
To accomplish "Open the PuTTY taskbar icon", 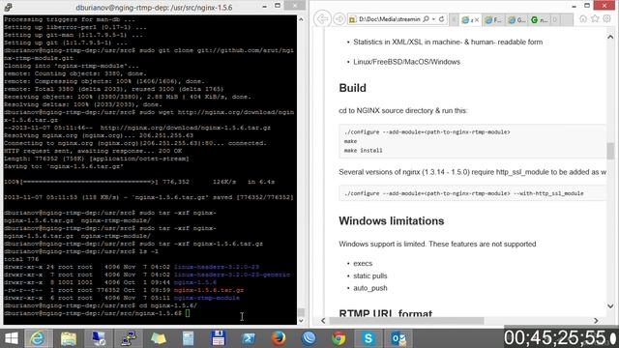I will pyautogui.click(x=129, y=338).
